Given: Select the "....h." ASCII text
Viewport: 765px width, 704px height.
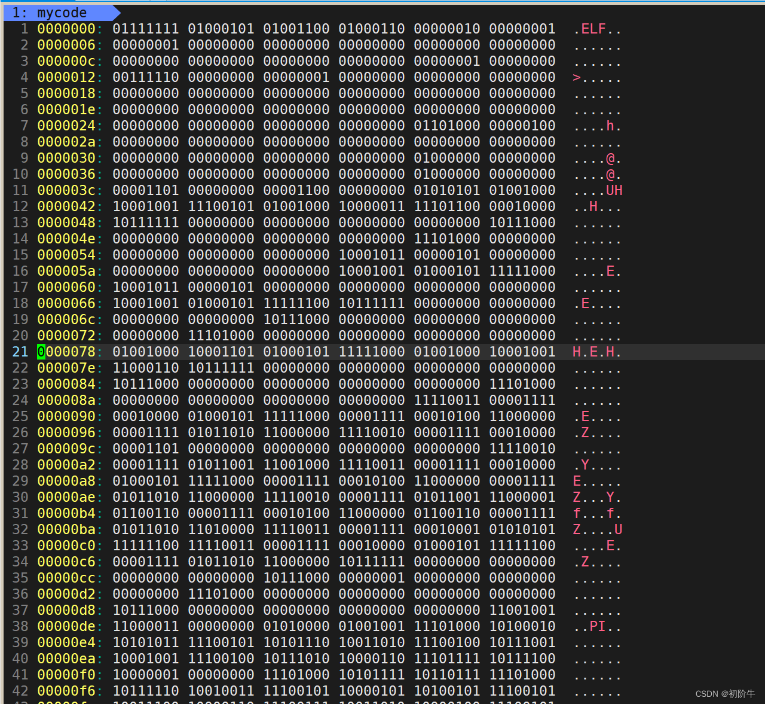Looking at the screenshot, I should pos(597,126).
